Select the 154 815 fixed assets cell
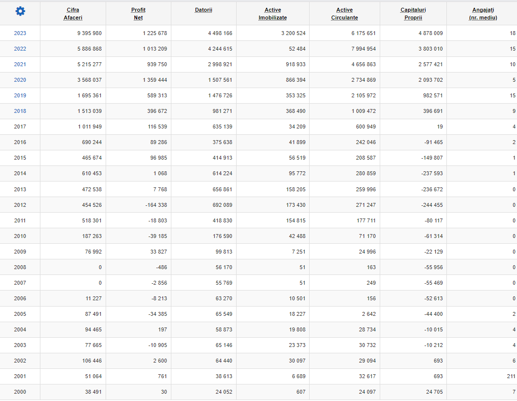Screen dimensions: 517x401 click(x=273, y=220)
